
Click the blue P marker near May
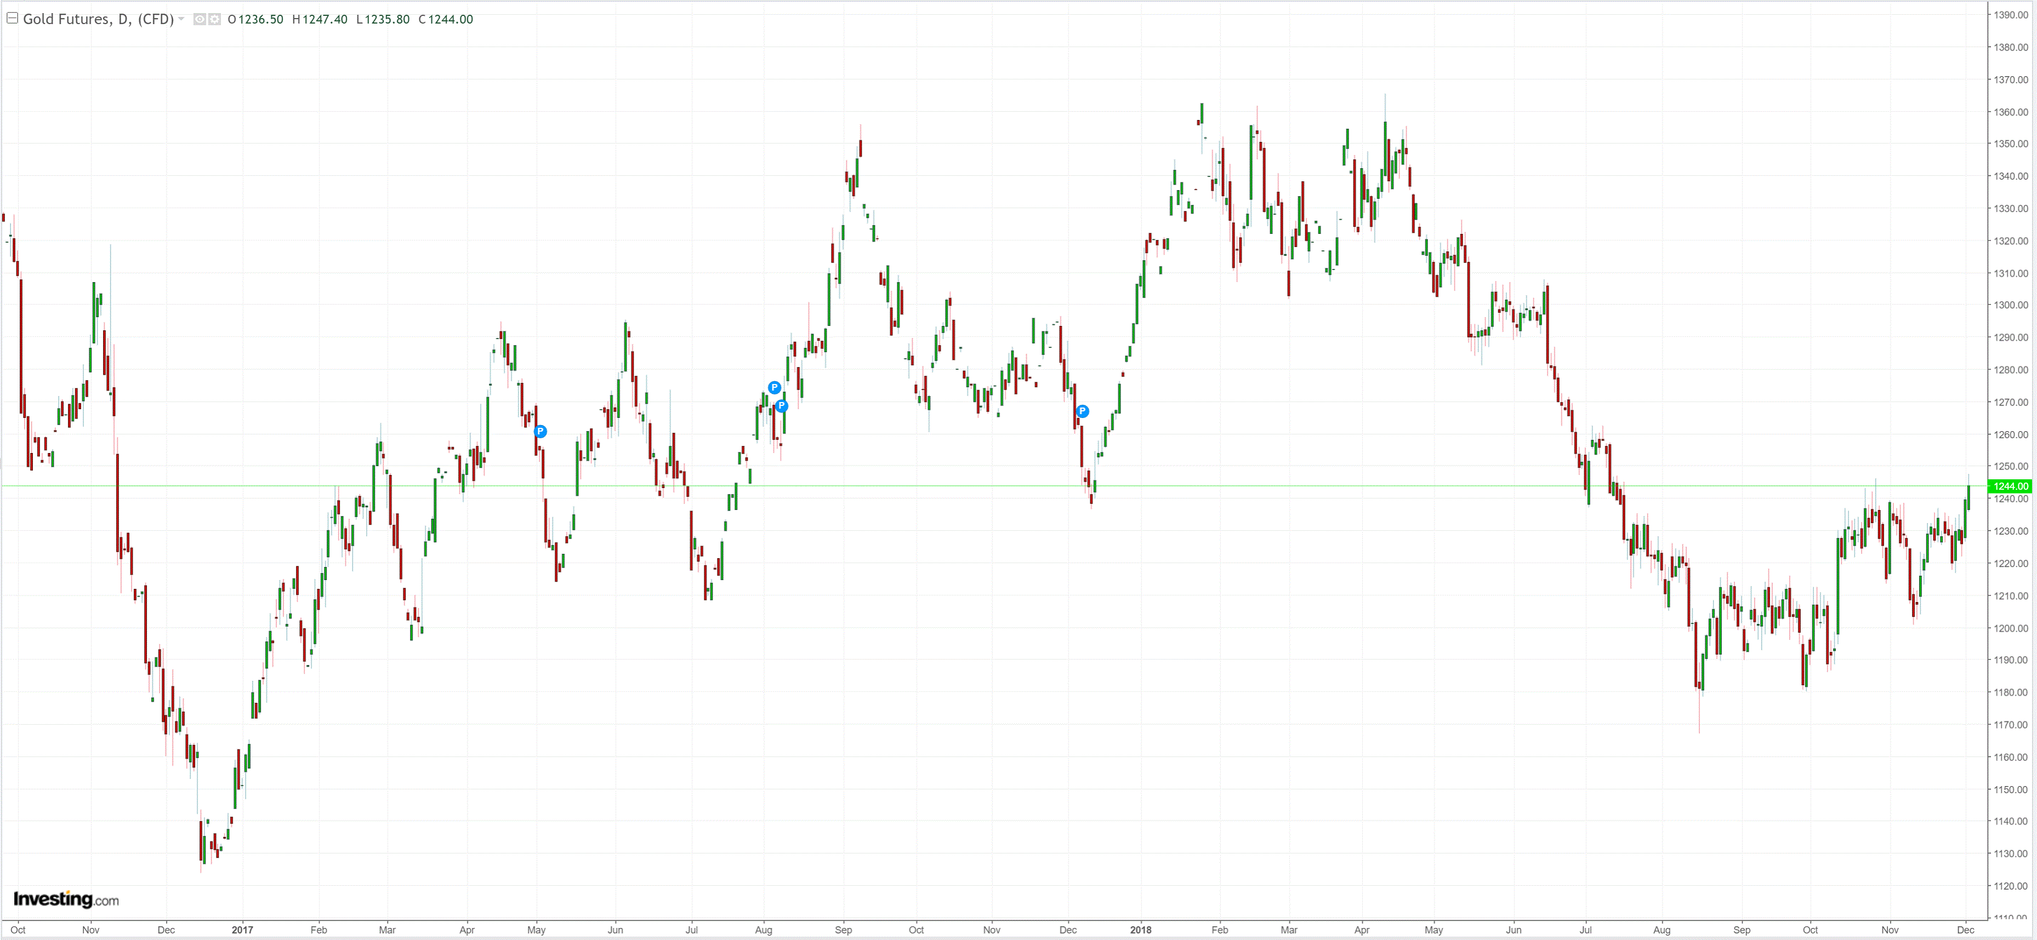pyautogui.click(x=540, y=431)
